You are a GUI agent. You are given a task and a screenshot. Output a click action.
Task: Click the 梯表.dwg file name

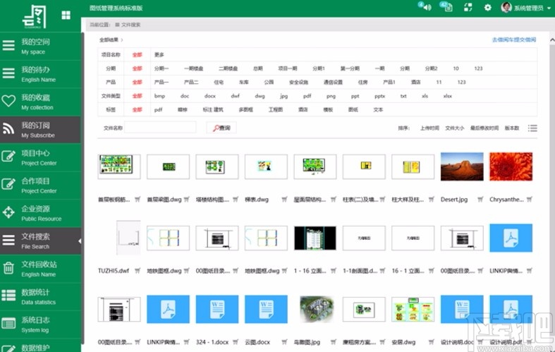click(257, 200)
